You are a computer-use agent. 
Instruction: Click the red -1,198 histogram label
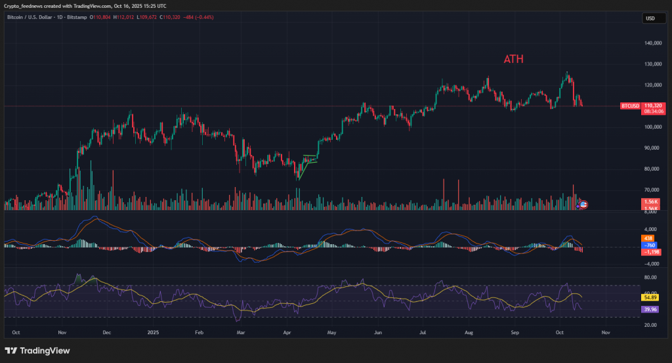point(651,252)
